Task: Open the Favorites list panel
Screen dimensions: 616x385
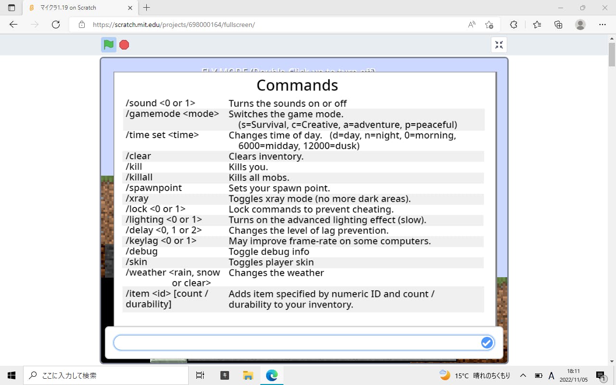Action: (537, 25)
